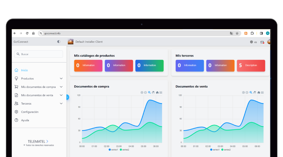The height and width of the screenshot is (157, 283).
Task: Open Mis documentos de compra menu
Action: pos(39,87)
